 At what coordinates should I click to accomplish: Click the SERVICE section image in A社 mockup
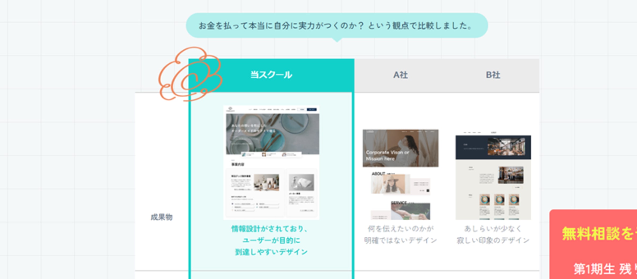(410, 211)
